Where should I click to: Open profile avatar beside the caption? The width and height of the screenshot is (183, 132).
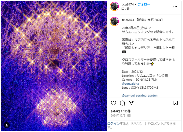click(114, 21)
